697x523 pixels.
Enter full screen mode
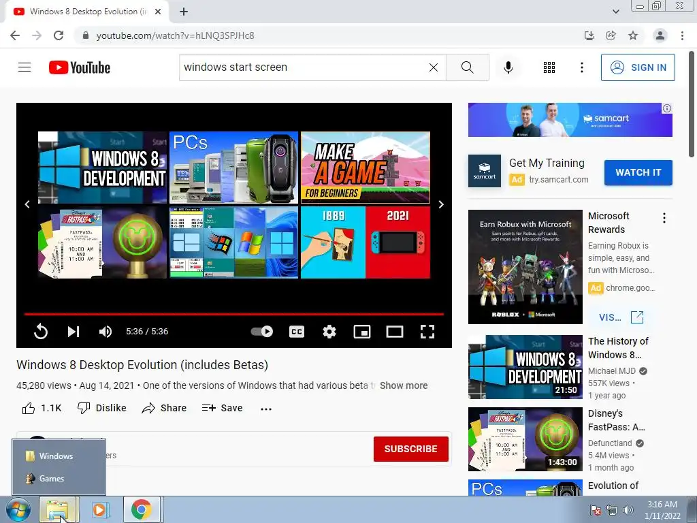[427, 332]
